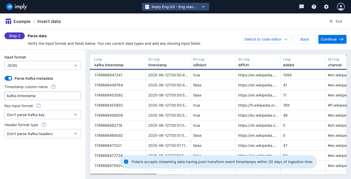Expand Switch to code editor dropdown
Image resolution: width=351 pixels, height=179 pixels.
[x=266, y=39]
